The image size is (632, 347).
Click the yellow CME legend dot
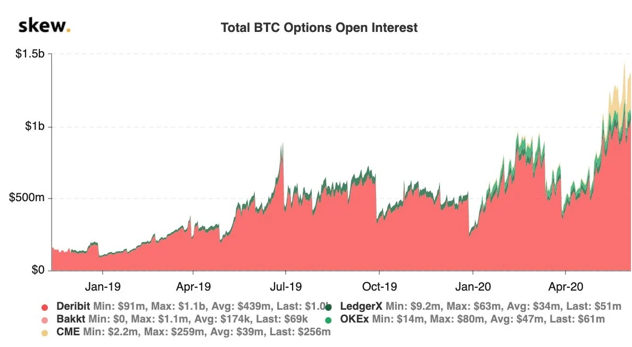[45, 333]
